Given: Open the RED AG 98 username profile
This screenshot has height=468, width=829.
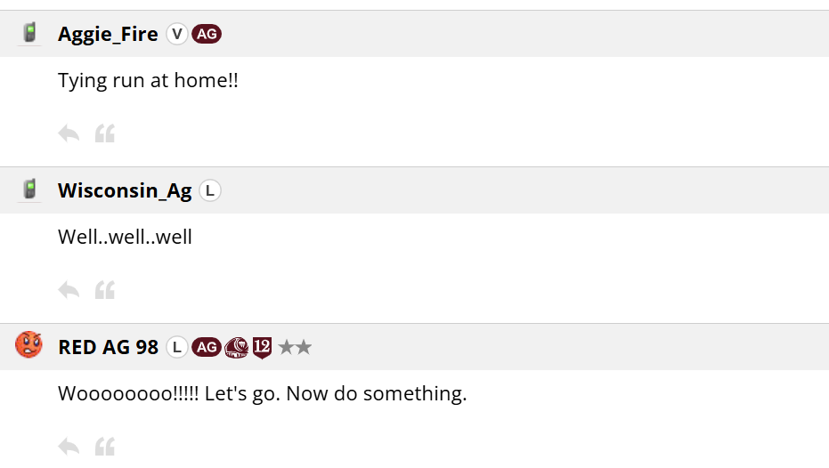Looking at the screenshot, I should click(109, 348).
